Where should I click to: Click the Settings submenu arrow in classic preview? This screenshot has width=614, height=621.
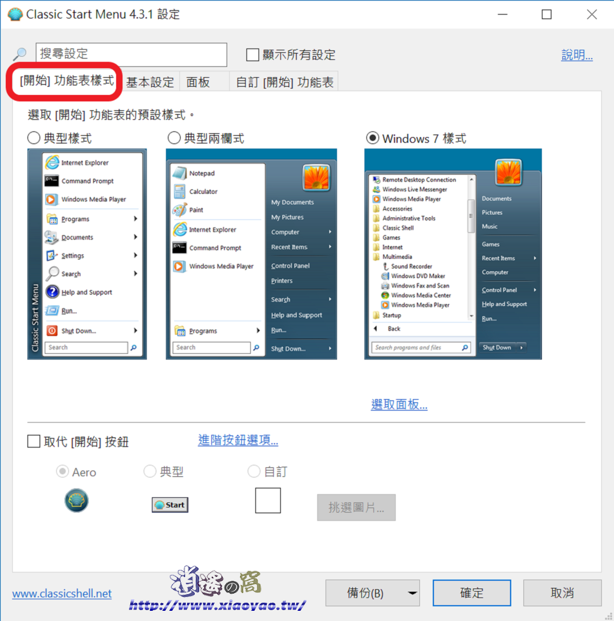click(135, 256)
